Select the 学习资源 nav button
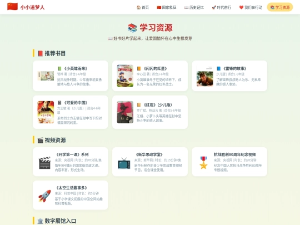Viewport: 300px width, 225px height. 280,7
